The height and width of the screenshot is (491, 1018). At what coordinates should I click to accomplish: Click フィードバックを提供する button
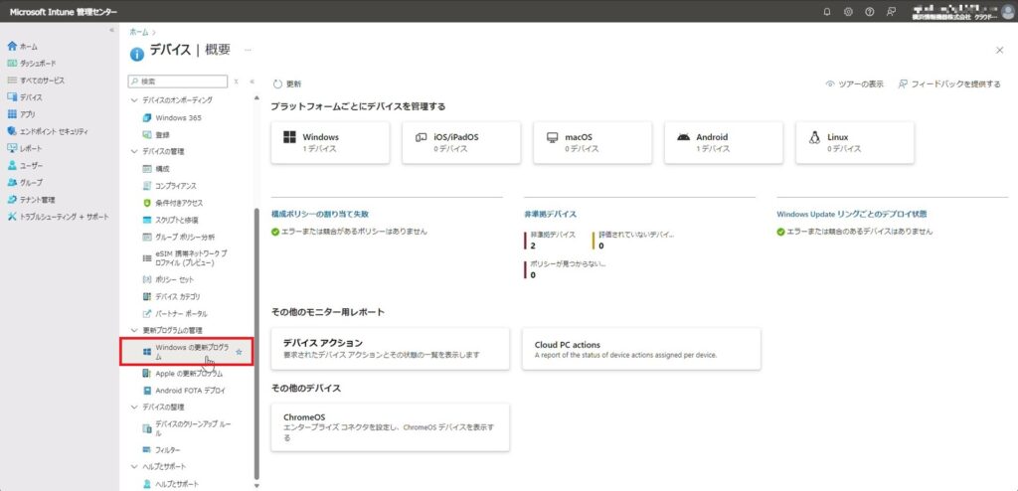(x=949, y=83)
